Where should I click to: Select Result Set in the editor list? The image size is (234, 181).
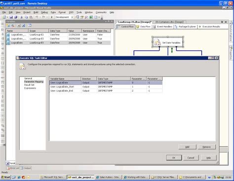point(29,85)
